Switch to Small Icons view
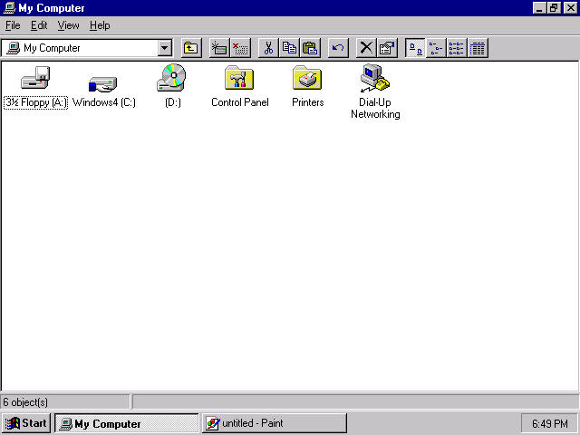 pyautogui.click(x=436, y=48)
